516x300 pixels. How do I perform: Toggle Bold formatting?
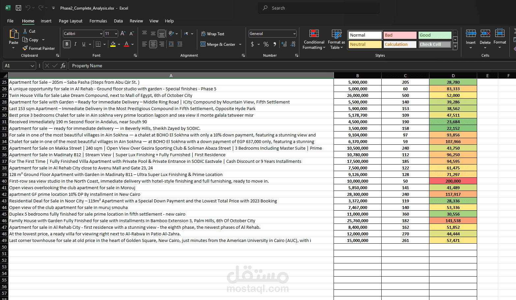(67, 44)
